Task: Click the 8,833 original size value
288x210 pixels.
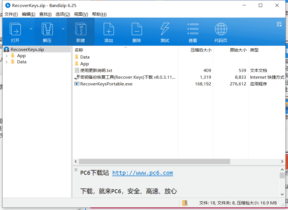Action: tap(241, 77)
